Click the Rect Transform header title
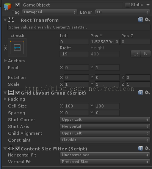Image resolution: width=152 pixels, height=169 pixels. pyautogui.click(x=40, y=20)
